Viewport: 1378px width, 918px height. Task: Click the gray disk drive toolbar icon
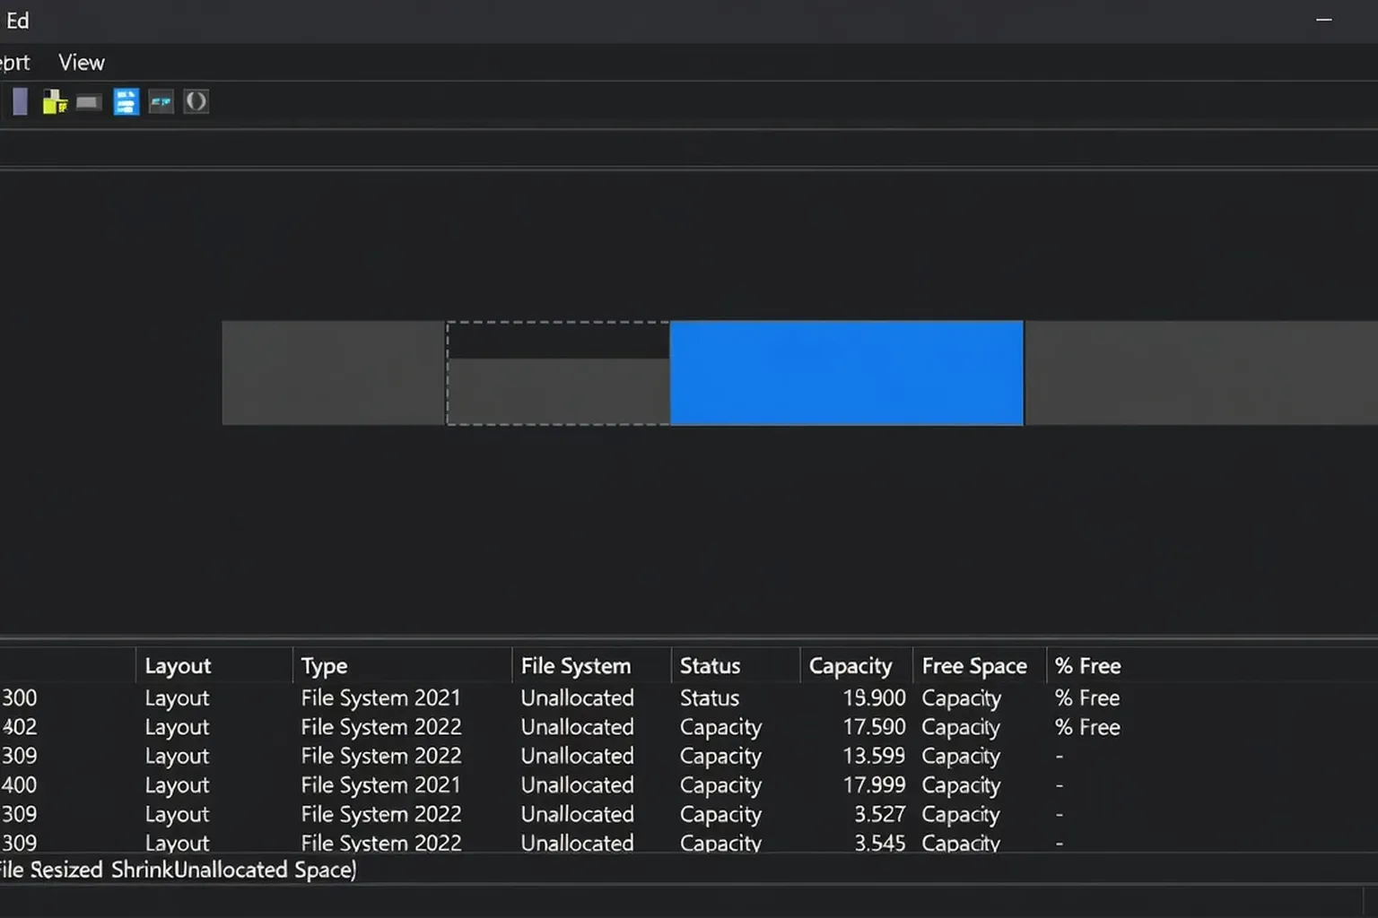tap(88, 102)
